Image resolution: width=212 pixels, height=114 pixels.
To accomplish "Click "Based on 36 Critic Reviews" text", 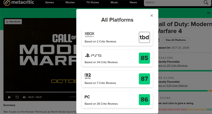I will point(101,104).
